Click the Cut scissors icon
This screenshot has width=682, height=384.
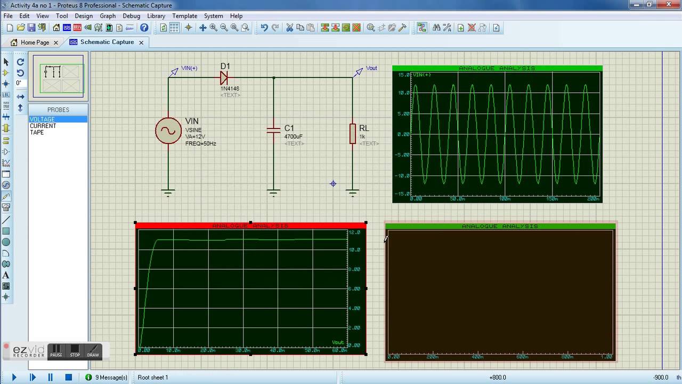[x=289, y=28]
